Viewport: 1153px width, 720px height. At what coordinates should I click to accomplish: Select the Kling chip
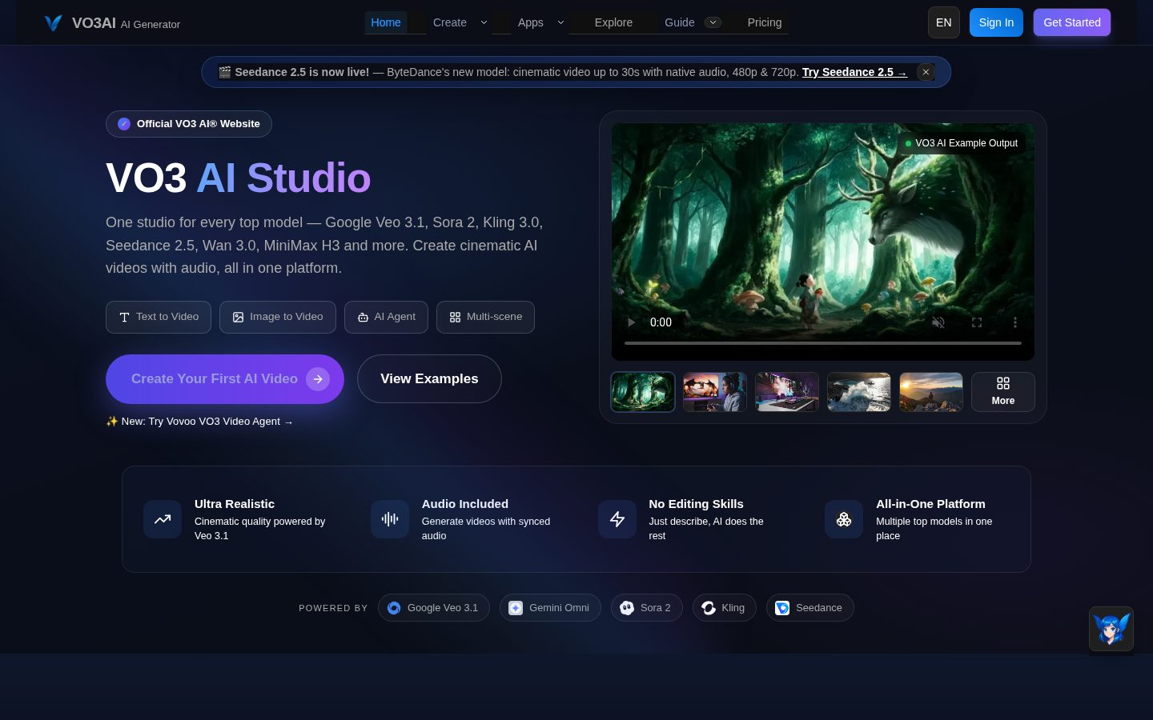point(724,608)
